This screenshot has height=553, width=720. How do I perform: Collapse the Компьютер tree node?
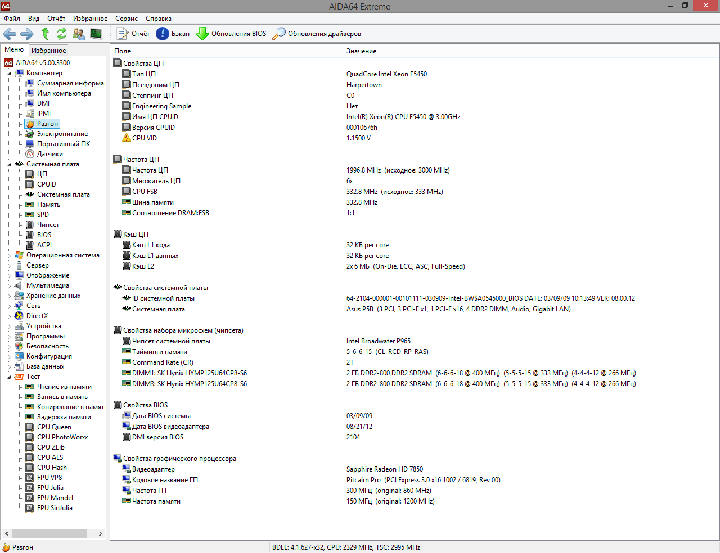pyautogui.click(x=10, y=74)
